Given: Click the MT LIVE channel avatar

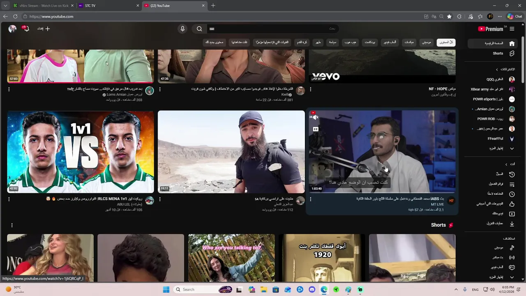Looking at the screenshot, I should pos(451,201).
